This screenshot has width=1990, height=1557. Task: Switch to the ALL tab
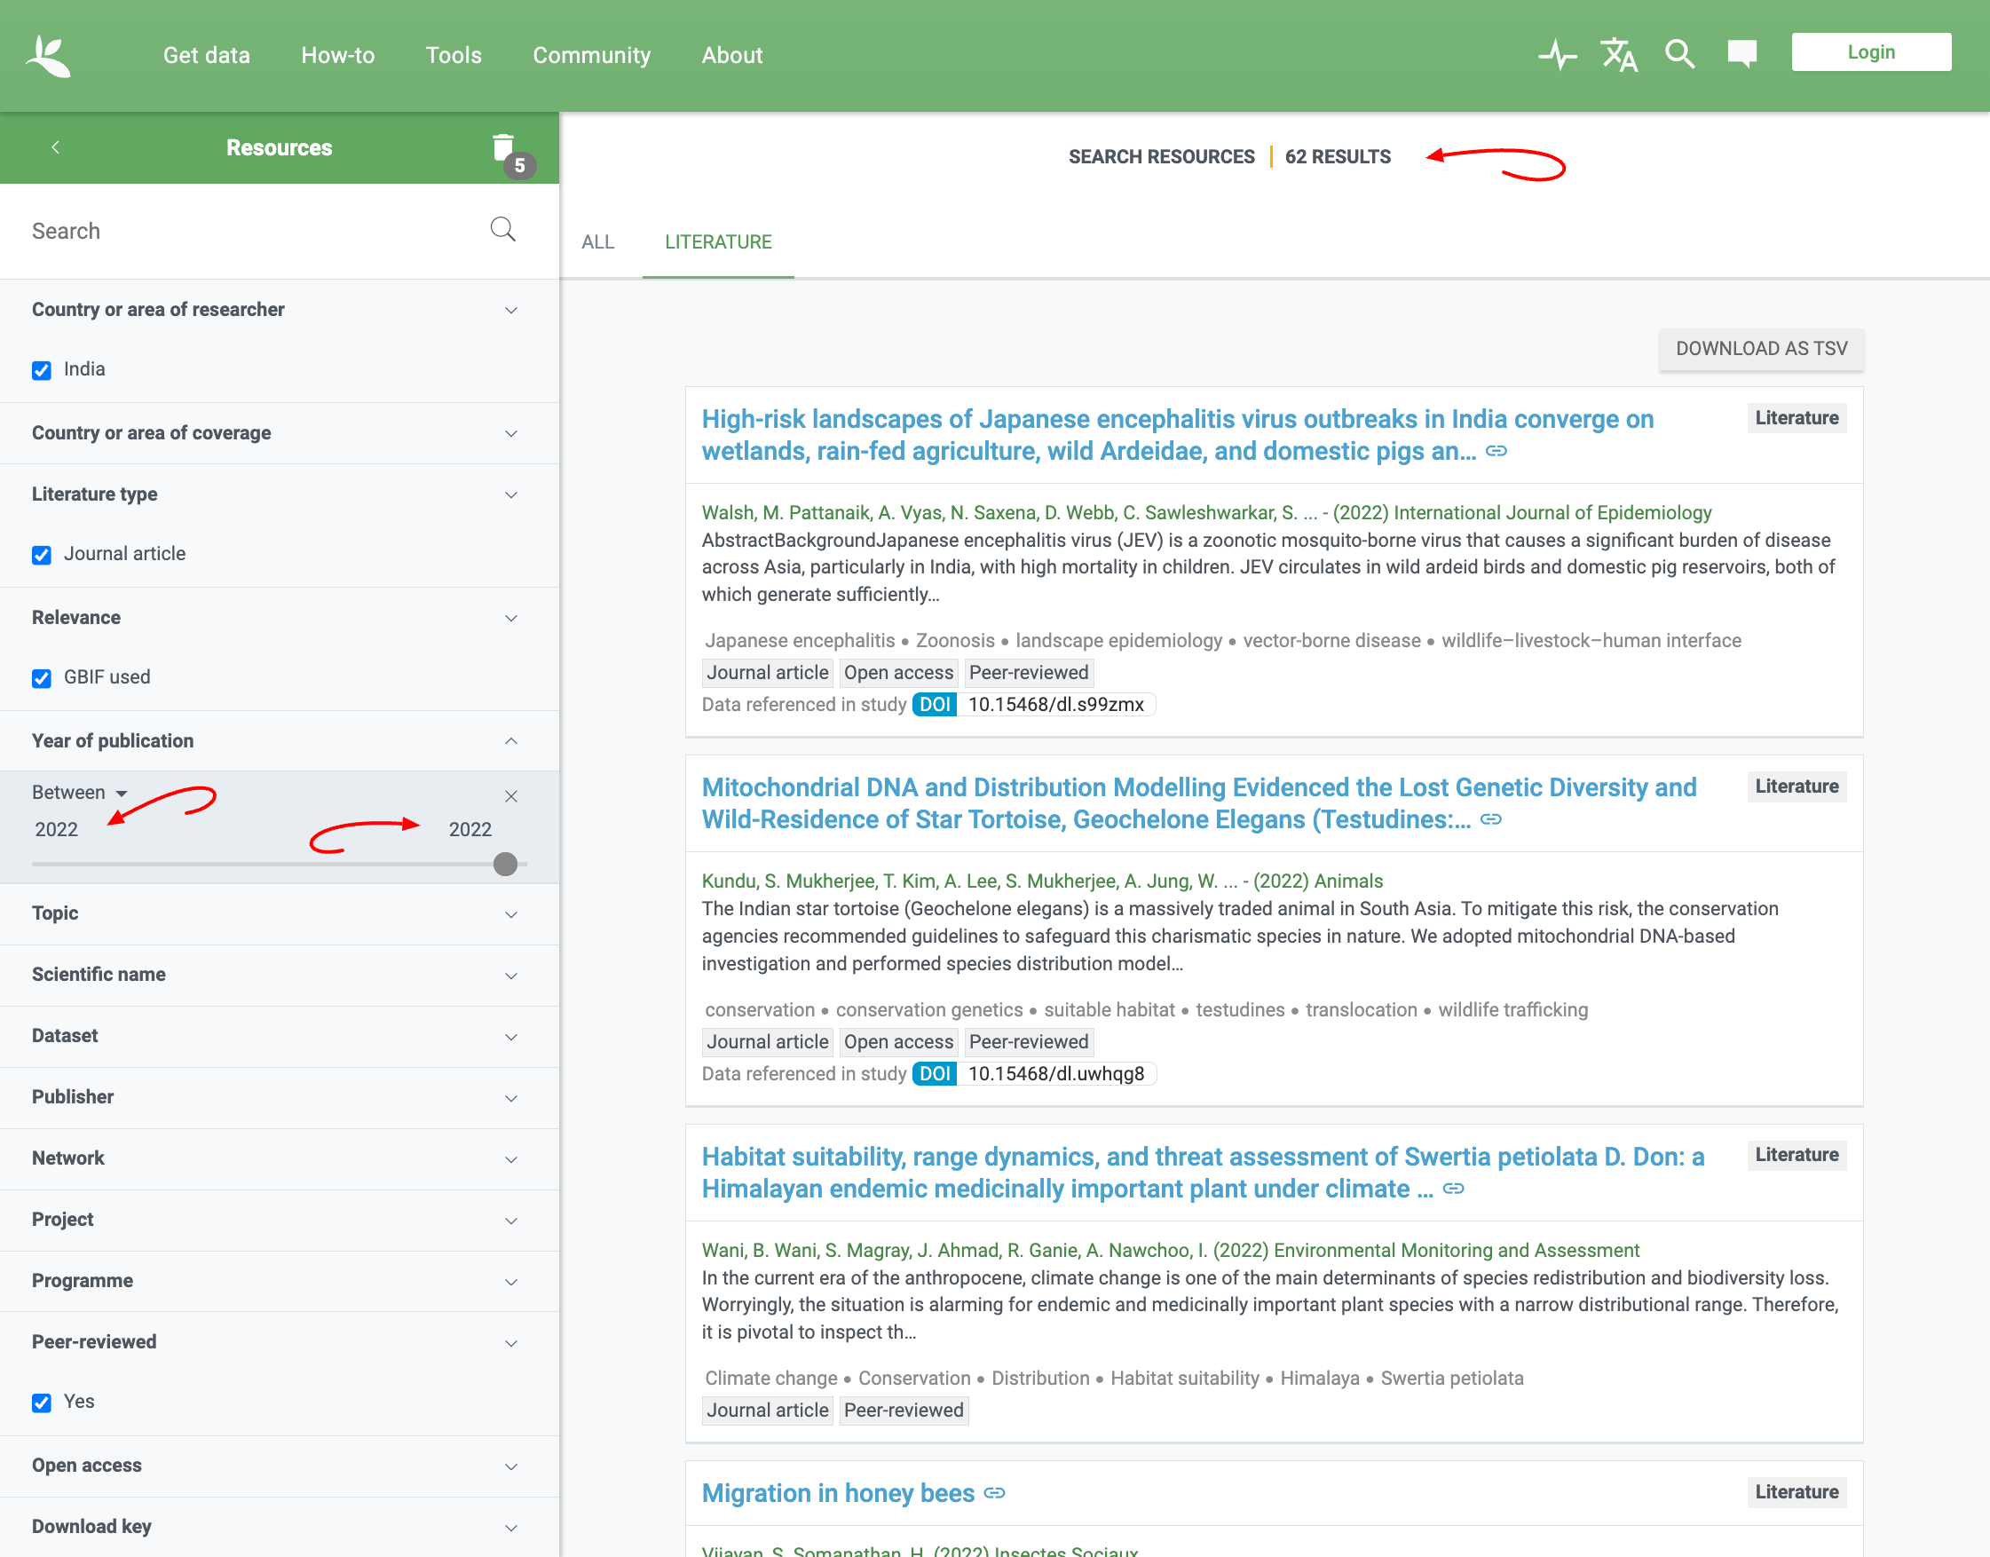[598, 242]
